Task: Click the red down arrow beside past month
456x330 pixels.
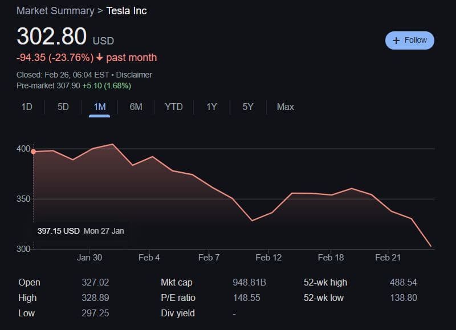Action: click(99, 58)
